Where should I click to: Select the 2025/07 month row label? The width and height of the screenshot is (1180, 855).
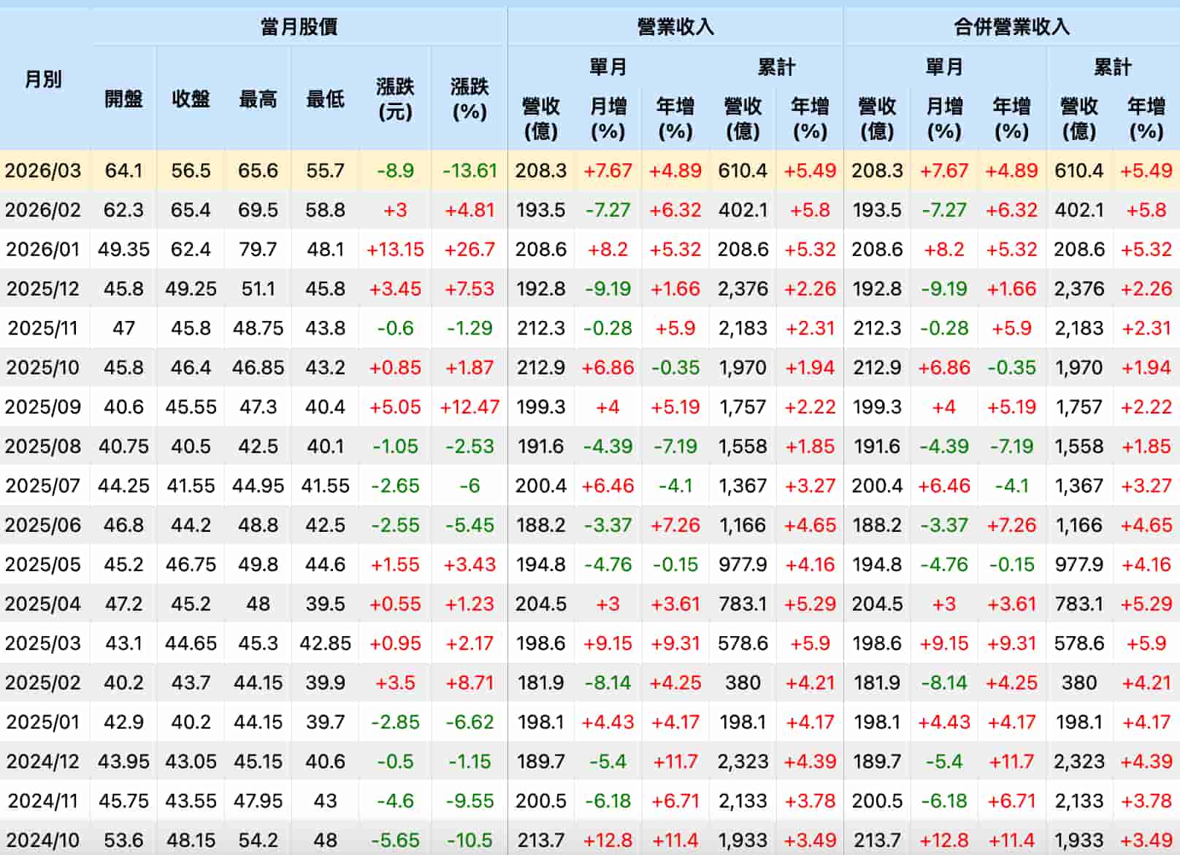point(43,486)
